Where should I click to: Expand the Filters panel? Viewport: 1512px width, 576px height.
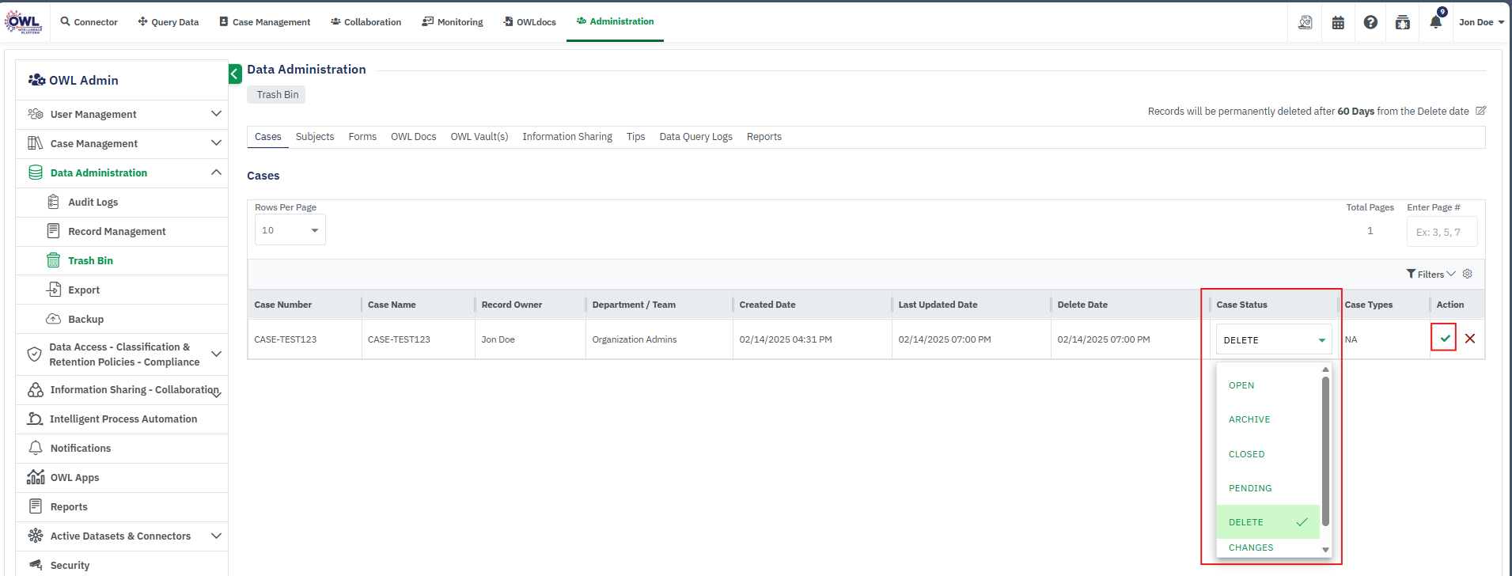pyautogui.click(x=1431, y=274)
